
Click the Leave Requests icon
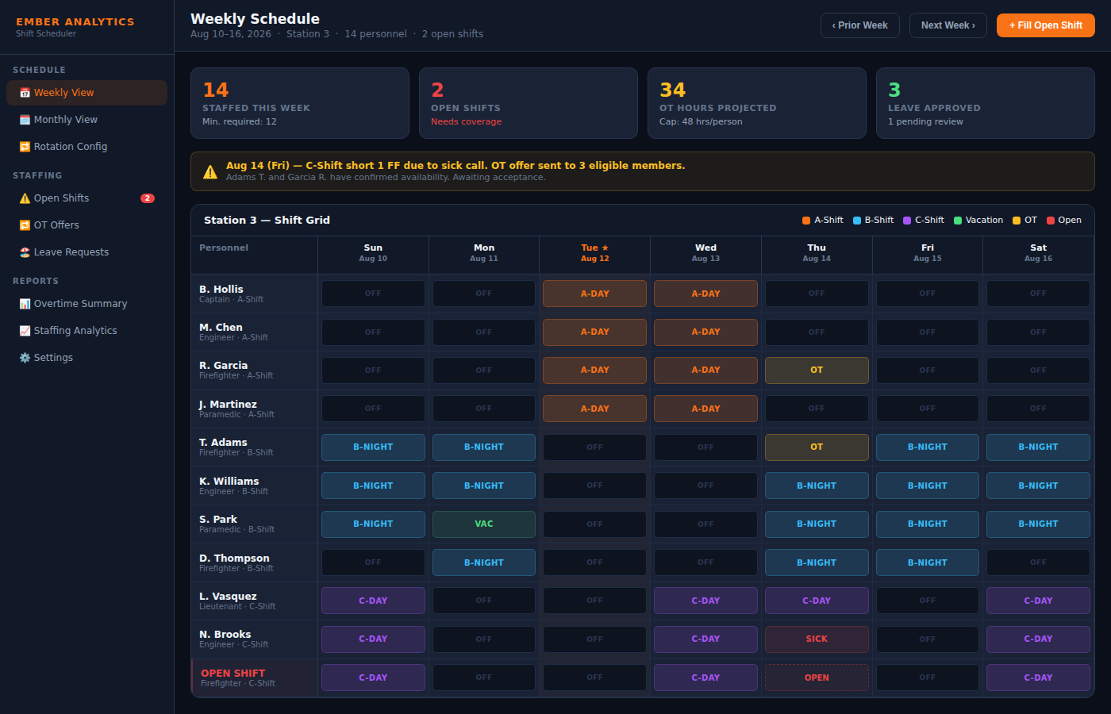(25, 252)
